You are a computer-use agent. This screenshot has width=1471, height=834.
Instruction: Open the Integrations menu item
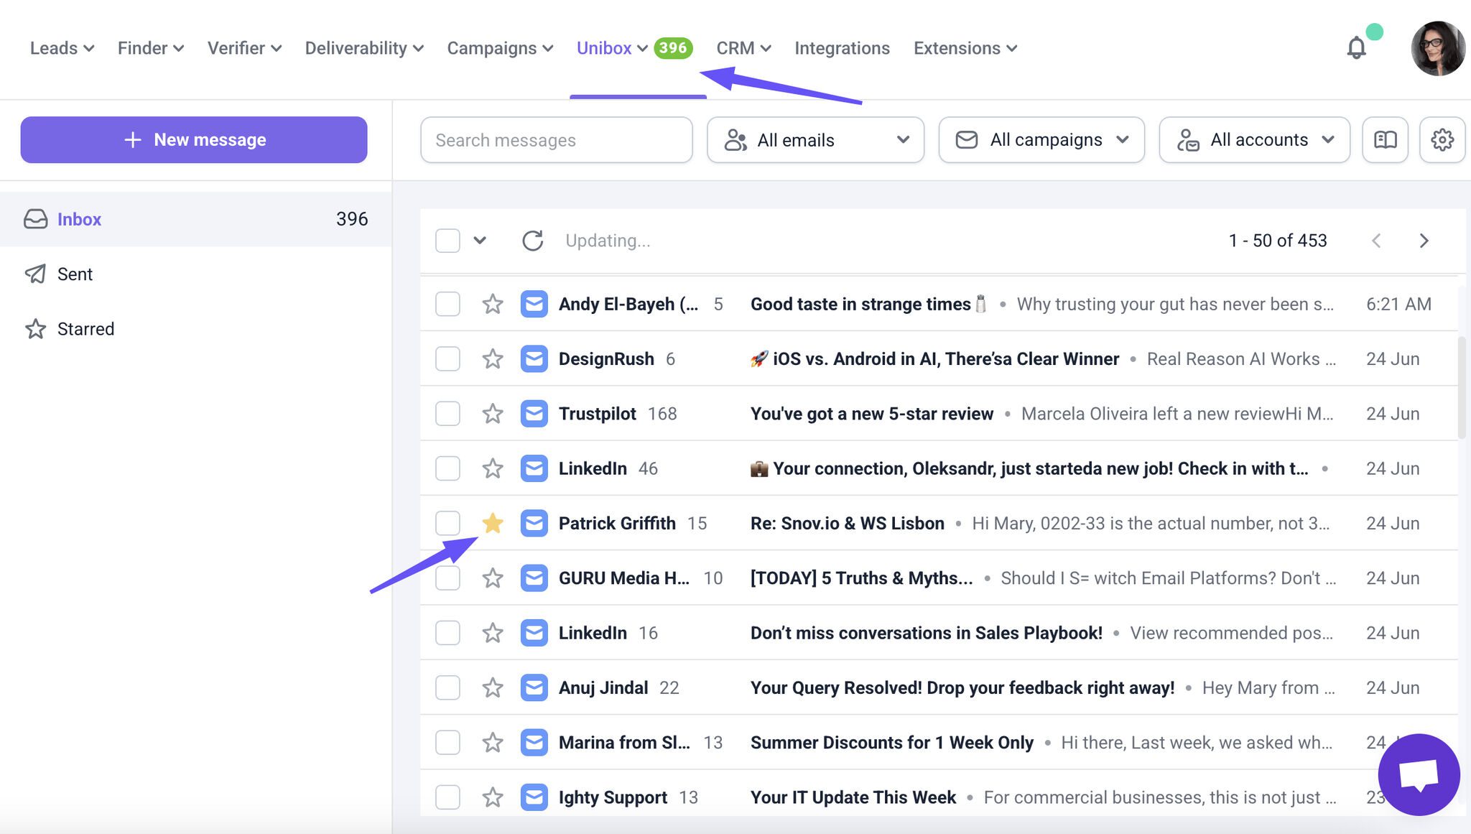tap(842, 48)
